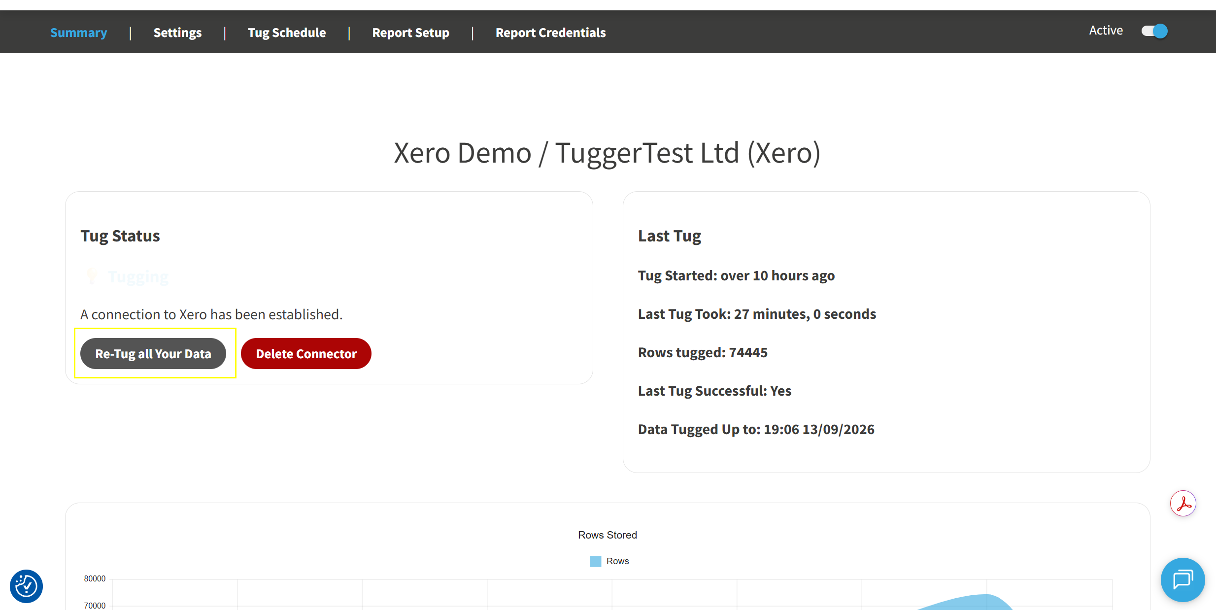
Task: Click the Xero connection established message
Action: pyautogui.click(x=211, y=314)
